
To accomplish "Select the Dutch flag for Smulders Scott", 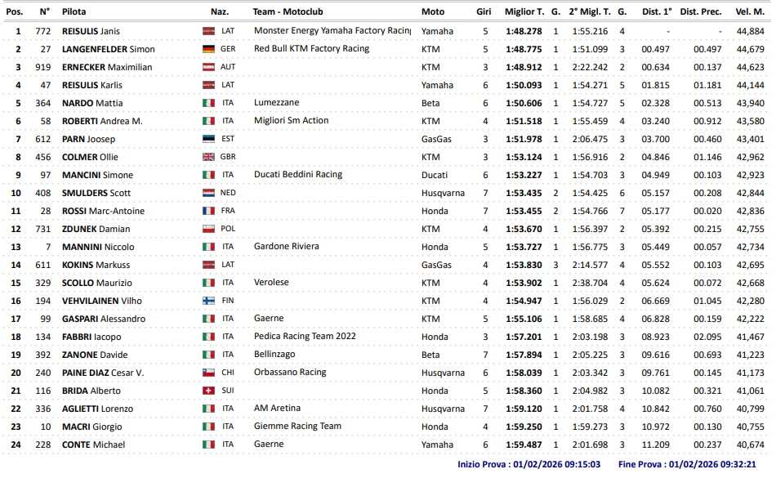I will click(x=208, y=193).
